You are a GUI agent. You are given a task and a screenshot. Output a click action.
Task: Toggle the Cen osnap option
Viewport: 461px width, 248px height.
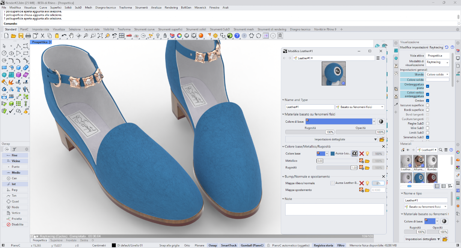click(x=15, y=178)
